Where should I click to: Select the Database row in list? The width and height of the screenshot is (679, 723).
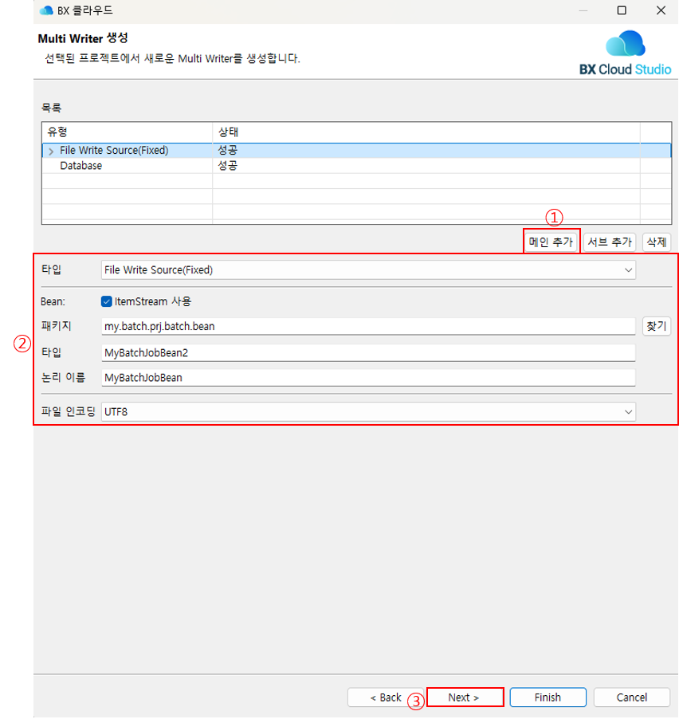[x=80, y=166]
